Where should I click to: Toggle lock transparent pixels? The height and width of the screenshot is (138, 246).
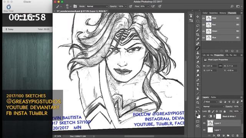(209, 111)
